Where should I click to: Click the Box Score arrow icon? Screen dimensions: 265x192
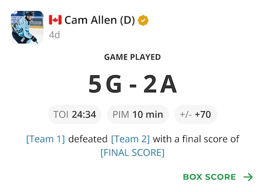tap(248, 177)
